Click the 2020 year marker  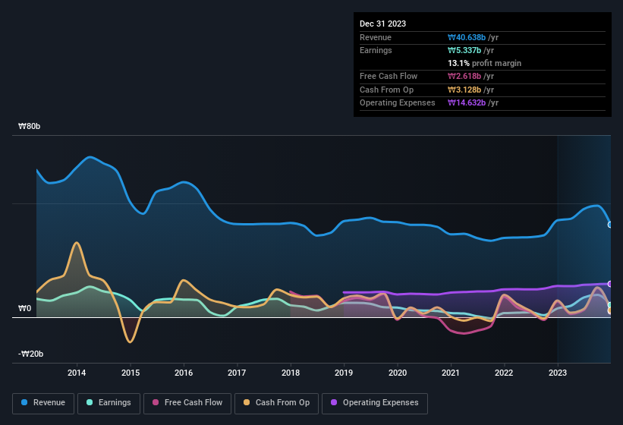[398, 373]
